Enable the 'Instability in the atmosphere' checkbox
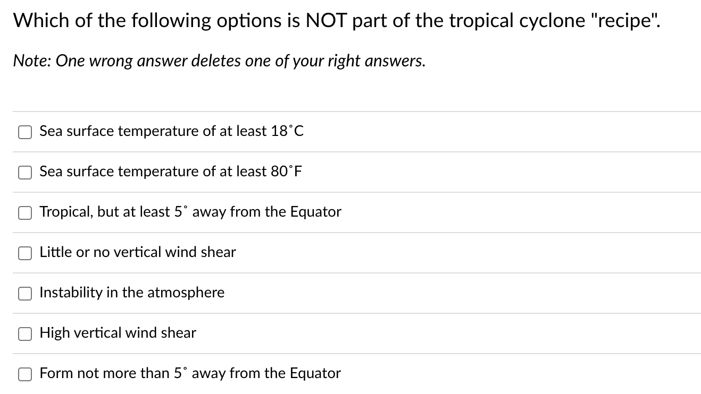This screenshot has width=701, height=394. click(x=25, y=293)
